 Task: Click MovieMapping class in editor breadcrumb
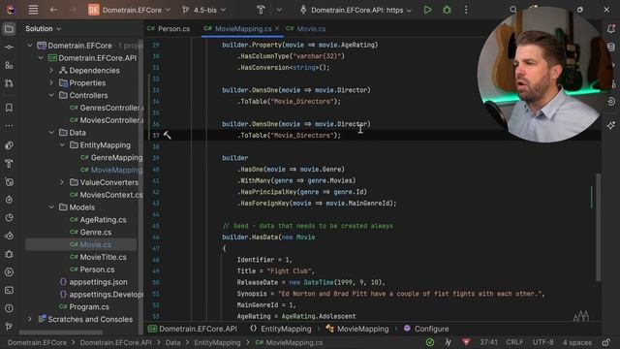click(357, 329)
